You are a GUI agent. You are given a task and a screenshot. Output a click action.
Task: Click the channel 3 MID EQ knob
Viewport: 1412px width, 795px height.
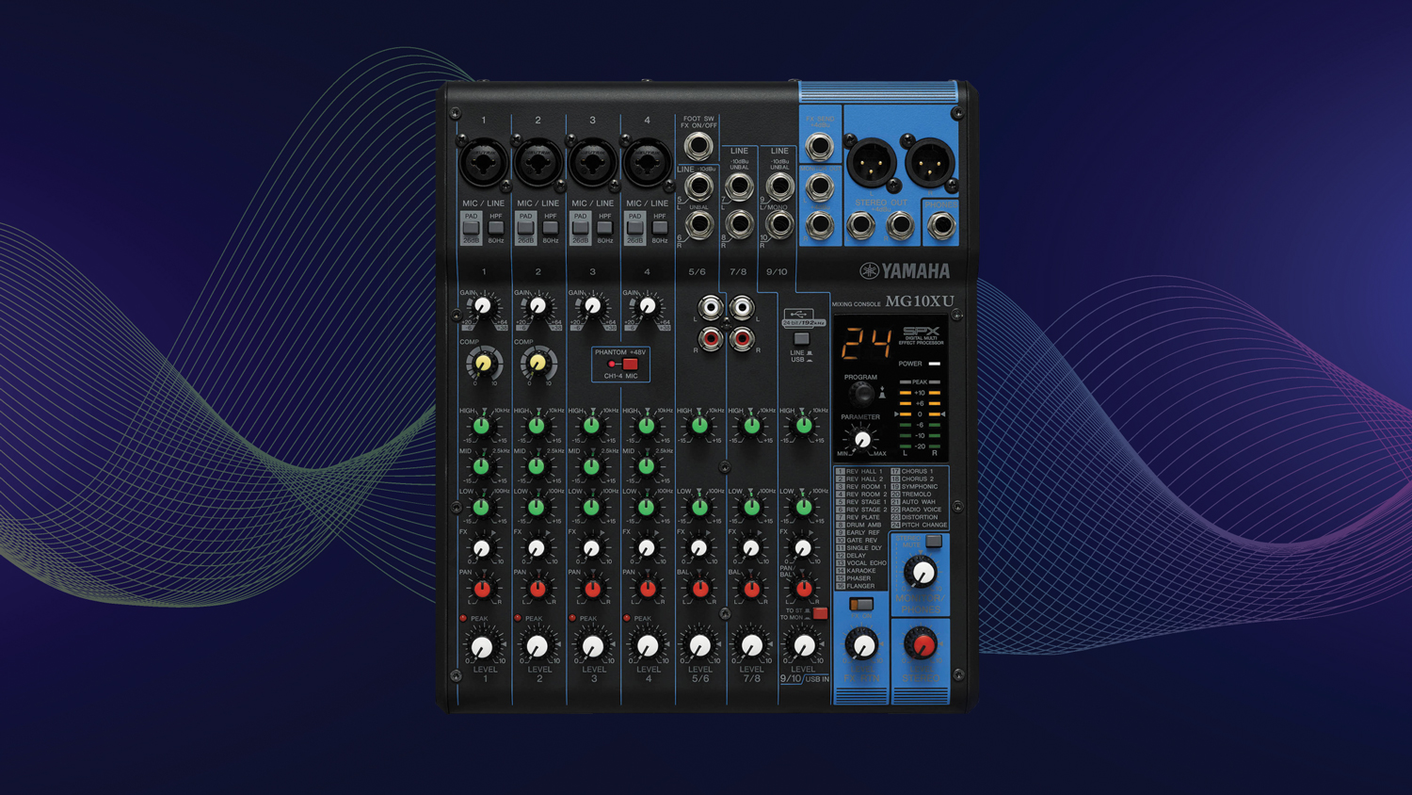point(591,465)
